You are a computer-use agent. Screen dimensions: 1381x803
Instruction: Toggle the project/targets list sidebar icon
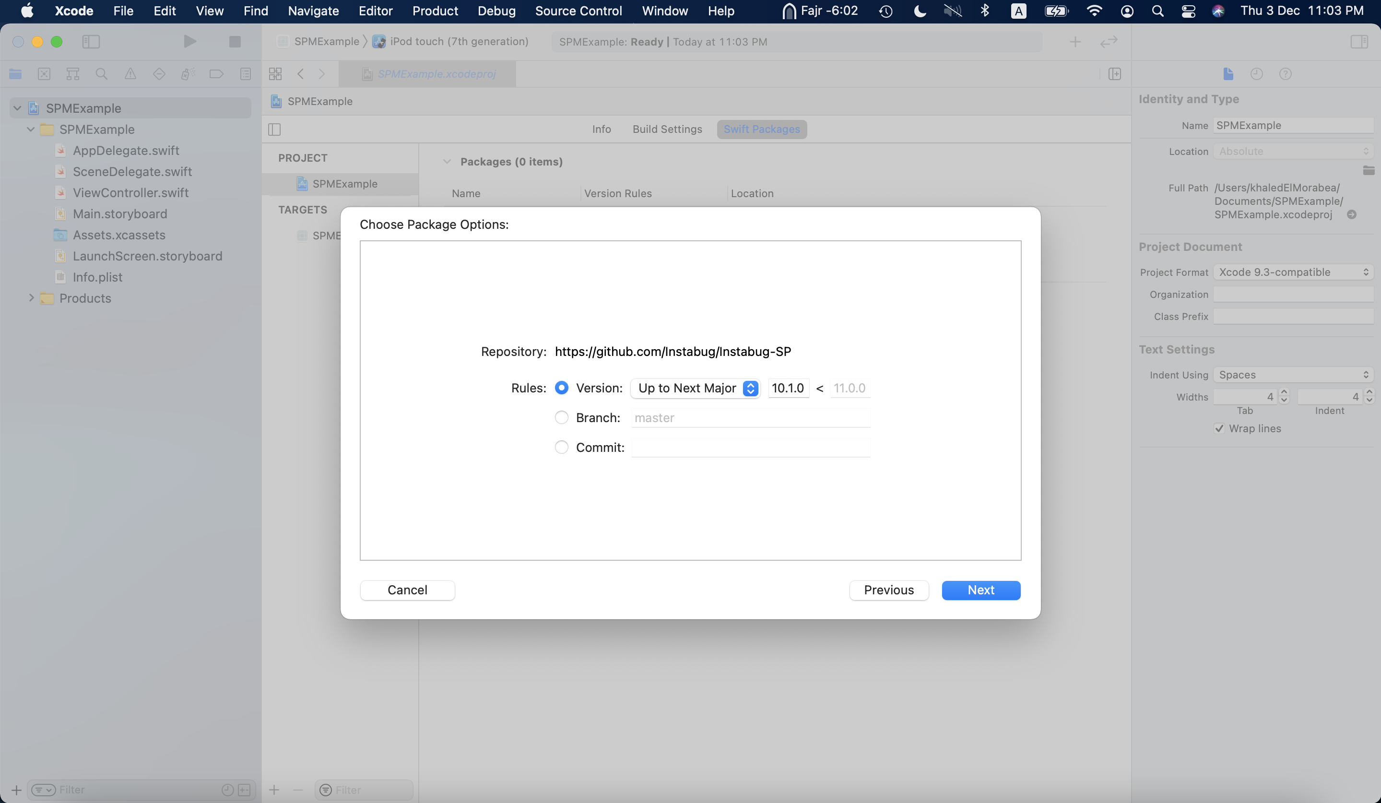(x=274, y=130)
